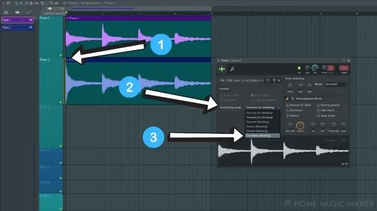Image resolution: width=377 pixels, height=211 pixels.
Task: Click the CROSSFADE knob
Action: coord(334,125)
